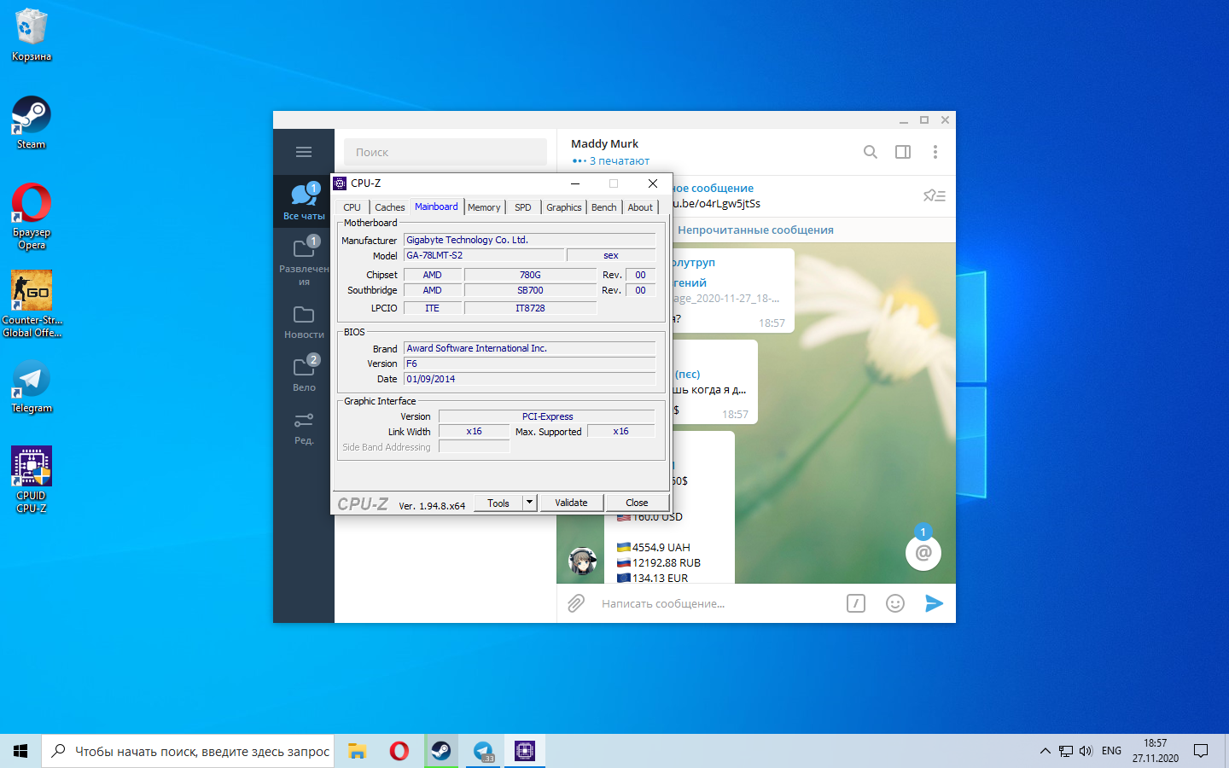Select the Mainboard tab in CPU-Z
The width and height of the screenshot is (1229, 768).
pos(436,207)
